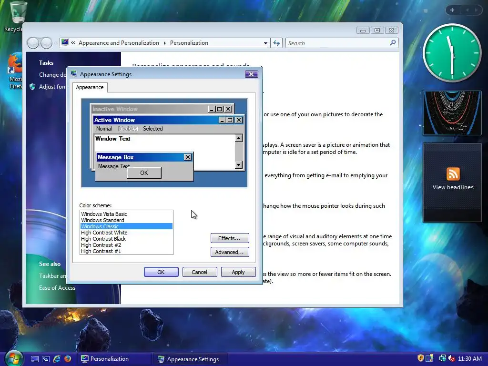The height and width of the screenshot is (366, 488).
Task: Click Selected menu in the preview window
Action: pyautogui.click(x=152, y=129)
